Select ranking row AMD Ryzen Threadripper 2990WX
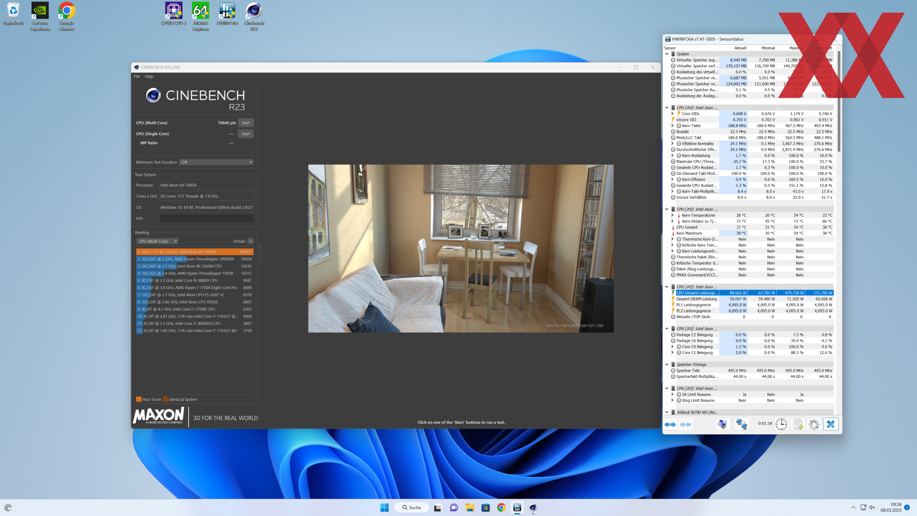917x516 pixels. [x=194, y=259]
